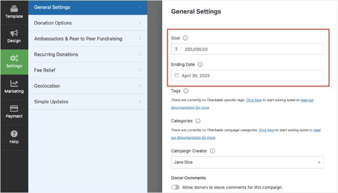Image resolution: width=338 pixels, height=193 pixels.
Task: Select Simple Updates menu item
Action: [x=88, y=102]
